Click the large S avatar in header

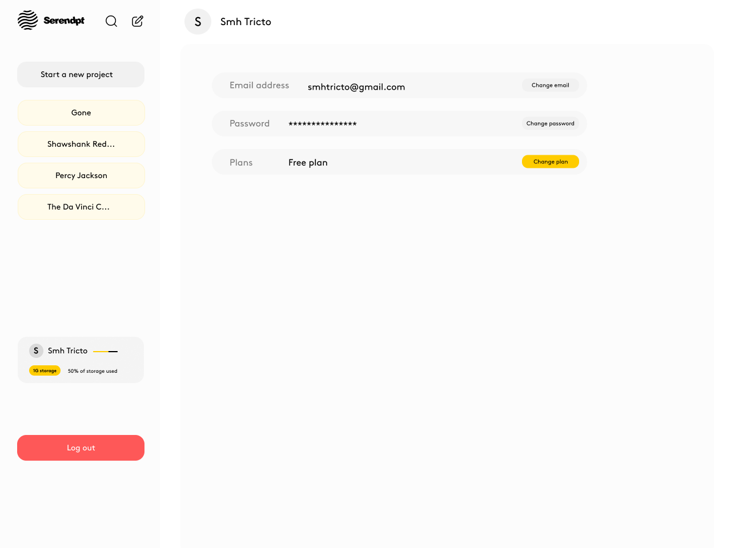pos(198,22)
